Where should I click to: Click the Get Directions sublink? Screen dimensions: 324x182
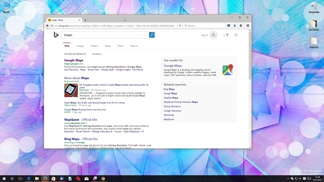(71, 70)
